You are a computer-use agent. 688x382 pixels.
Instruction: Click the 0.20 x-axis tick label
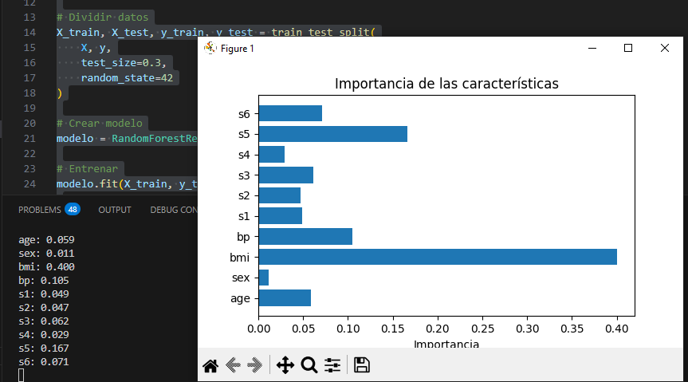tap(438, 329)
